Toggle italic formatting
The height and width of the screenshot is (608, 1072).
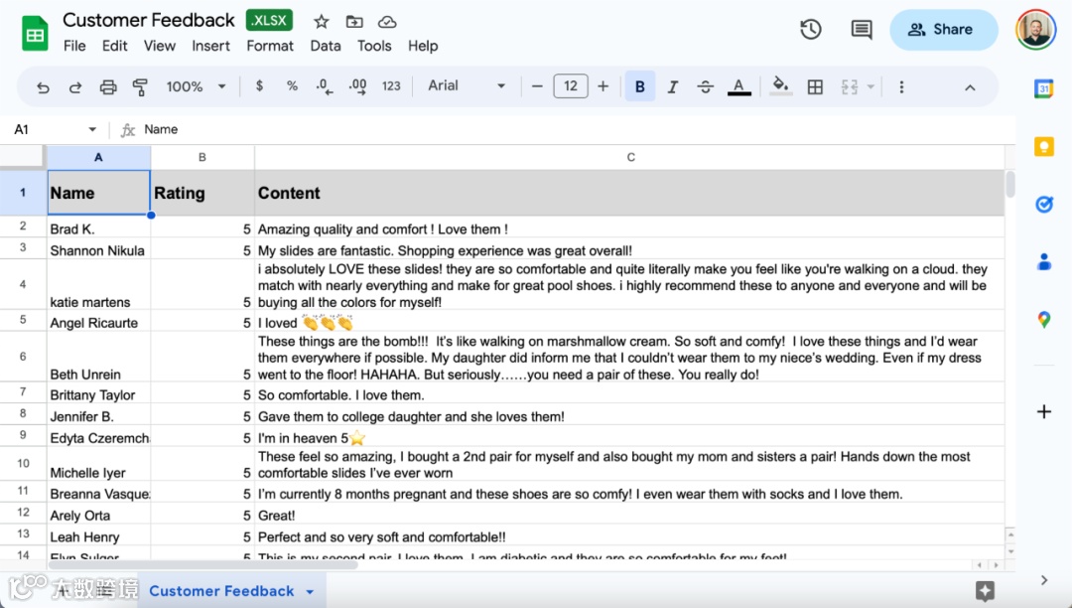click(x=673, y=86)
